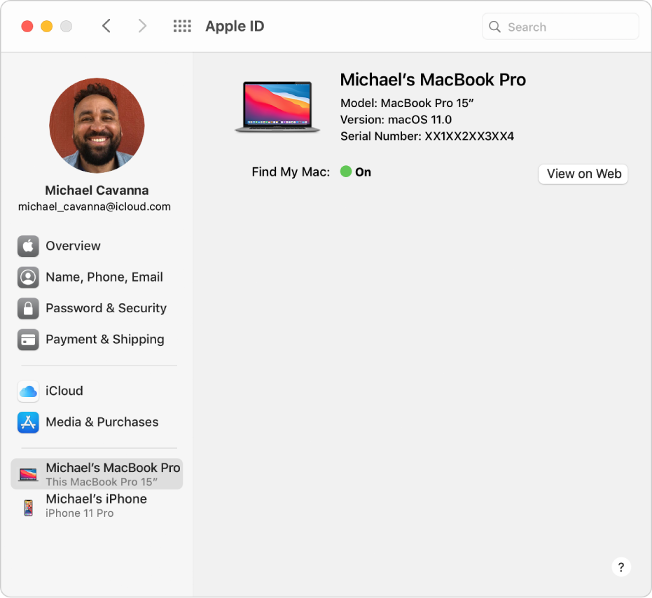
Task: Open Media & Purchases settings
Action: tap(102, 422)
